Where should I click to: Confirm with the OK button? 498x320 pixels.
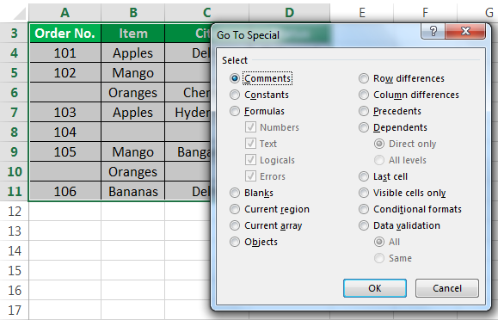(375, 288)
